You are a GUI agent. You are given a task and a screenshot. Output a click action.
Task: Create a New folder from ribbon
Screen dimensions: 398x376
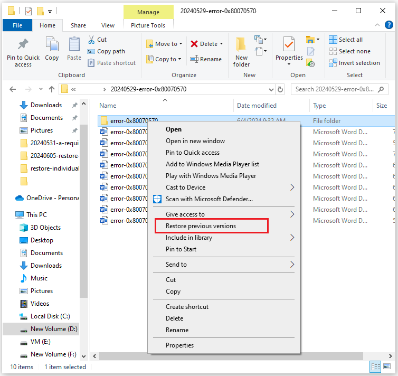pos(241,52)
